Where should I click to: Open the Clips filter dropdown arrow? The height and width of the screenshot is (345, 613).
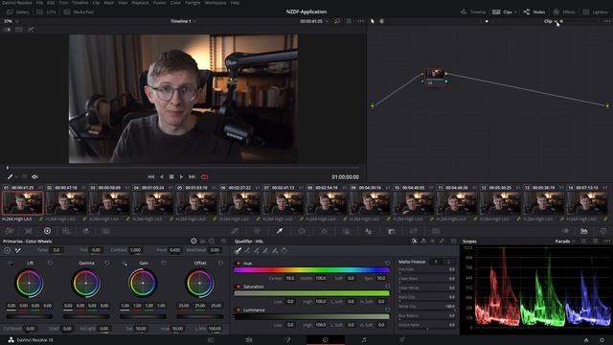[515, 12]
